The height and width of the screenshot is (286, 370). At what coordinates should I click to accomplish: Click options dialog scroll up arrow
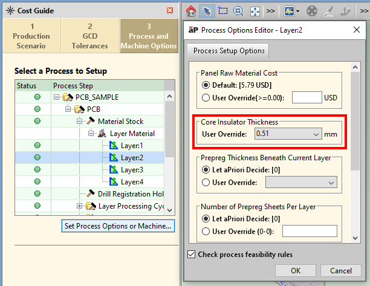coord(355,68)
